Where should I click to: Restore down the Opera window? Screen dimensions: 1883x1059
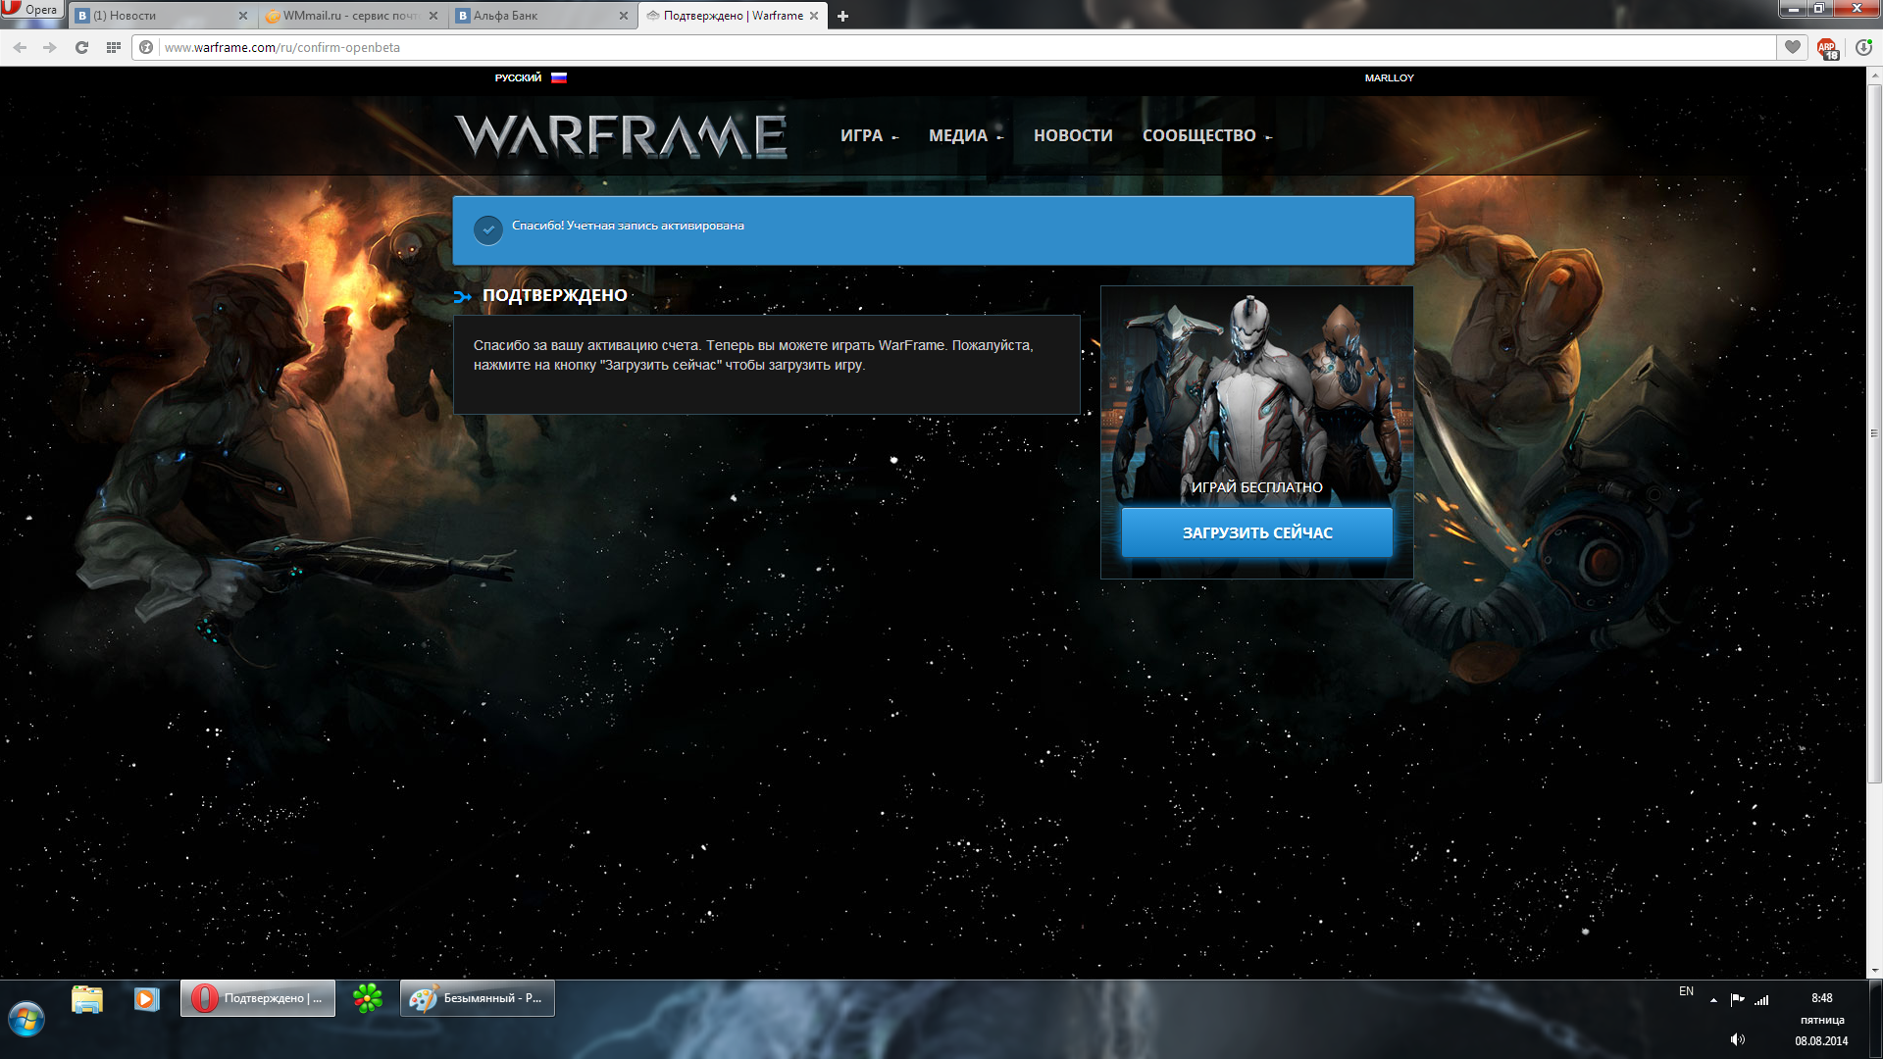click(x=1818, y=9)
